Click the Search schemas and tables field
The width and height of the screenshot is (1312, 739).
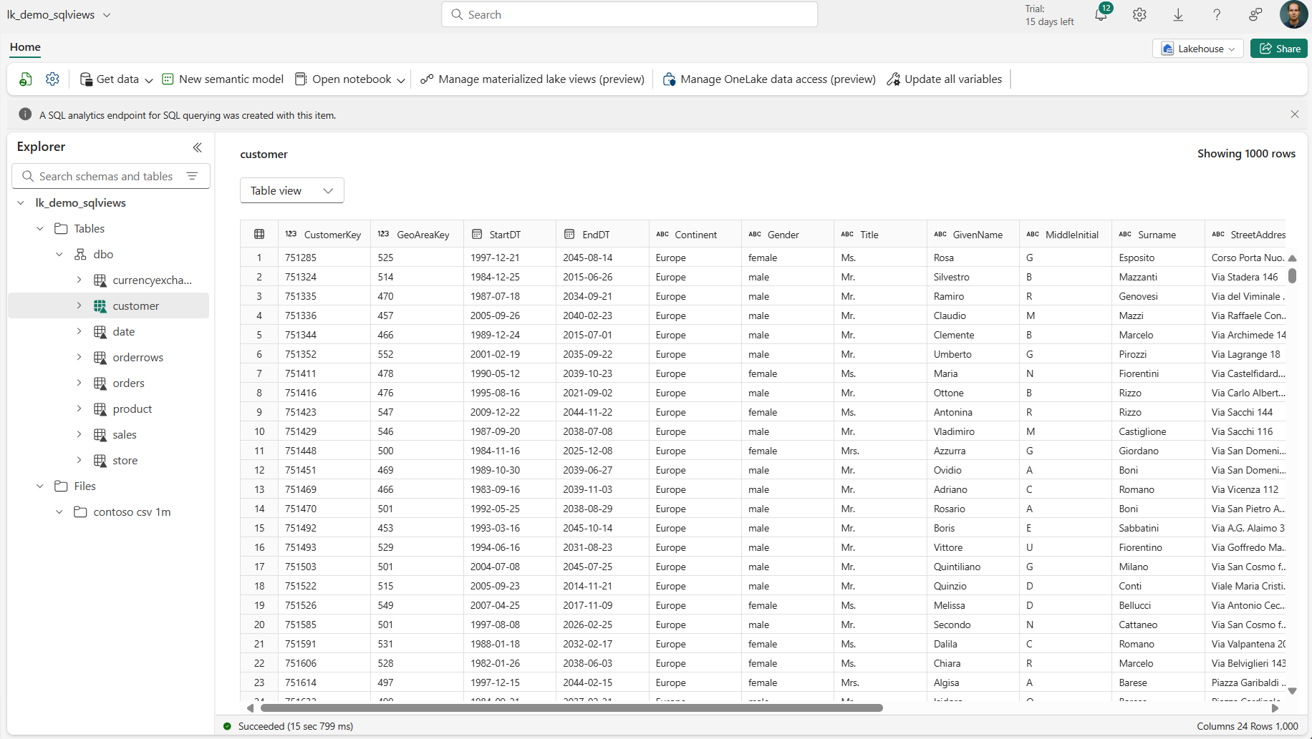(111, 176)
